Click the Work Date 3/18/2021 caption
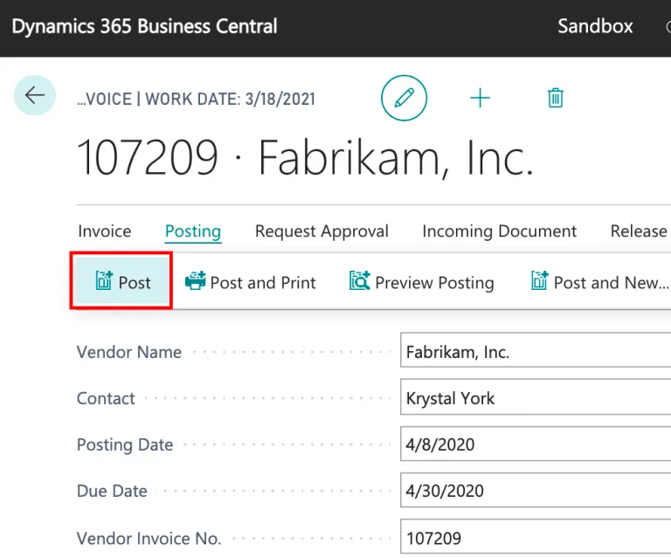The image size is (671, 558). (231, 100)
